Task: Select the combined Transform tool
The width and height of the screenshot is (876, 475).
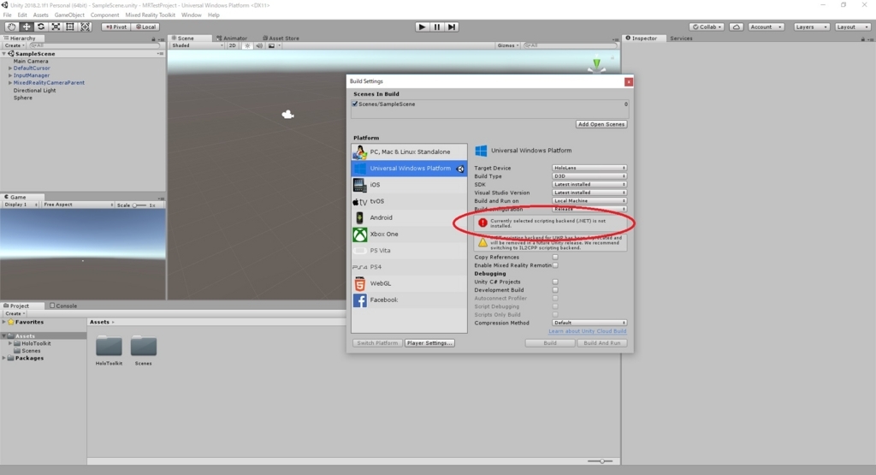Action: pyautogui.click(x=85, y=27)
